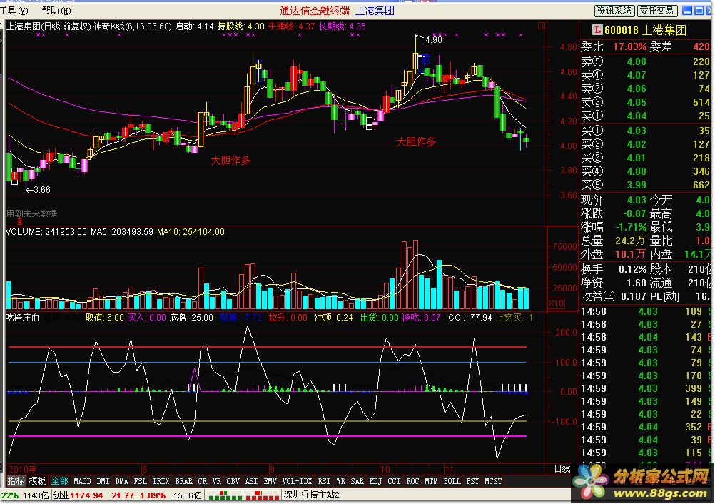Select the RSI indicator tab

(324, 481)
